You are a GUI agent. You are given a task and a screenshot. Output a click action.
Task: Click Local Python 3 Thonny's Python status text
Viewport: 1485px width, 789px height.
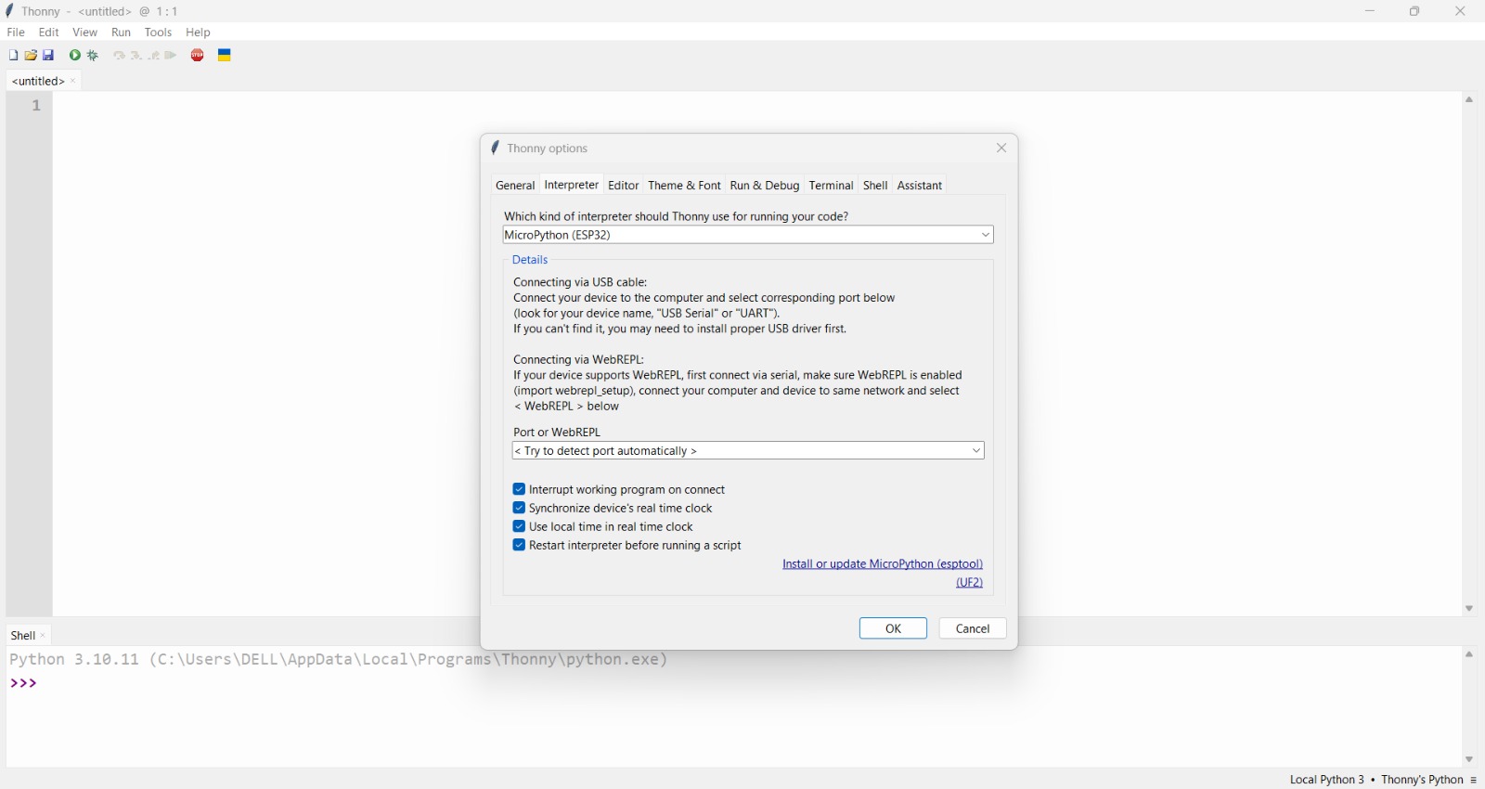pyautogui.click(x=1376, y=781)
